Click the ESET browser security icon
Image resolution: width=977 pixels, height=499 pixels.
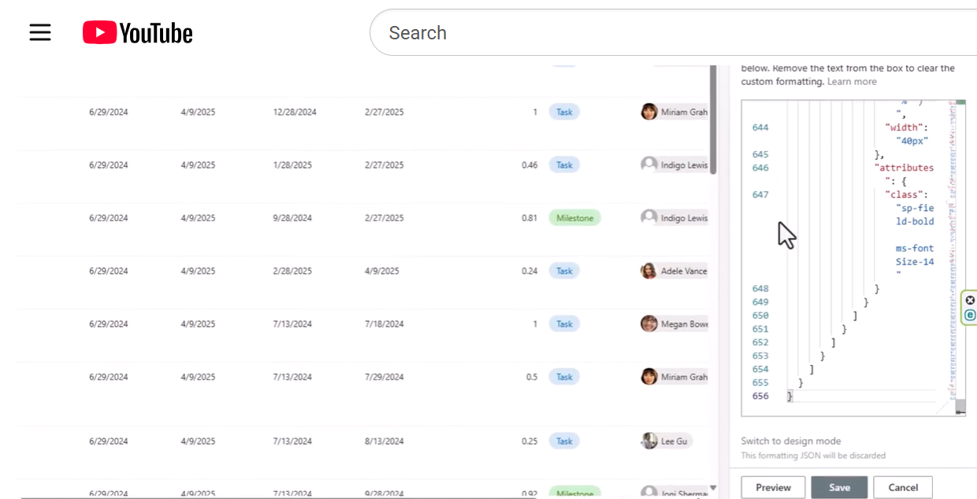tap(970, 315)
